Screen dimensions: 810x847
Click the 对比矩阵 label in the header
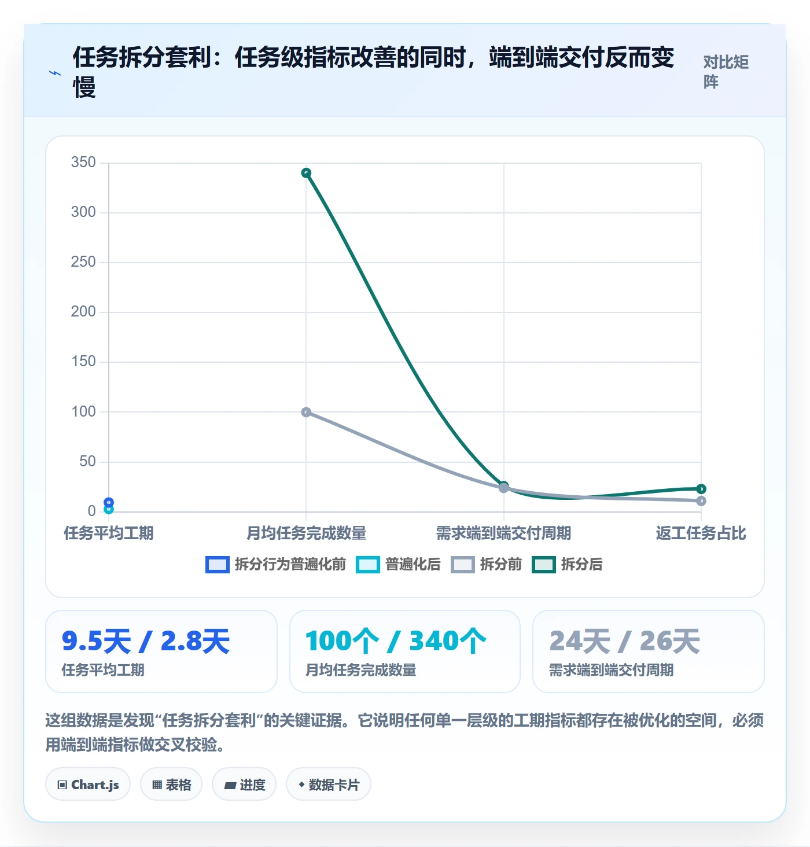point(726,72)
